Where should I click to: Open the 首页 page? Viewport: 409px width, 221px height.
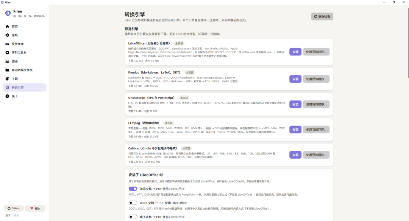[24, 26]
